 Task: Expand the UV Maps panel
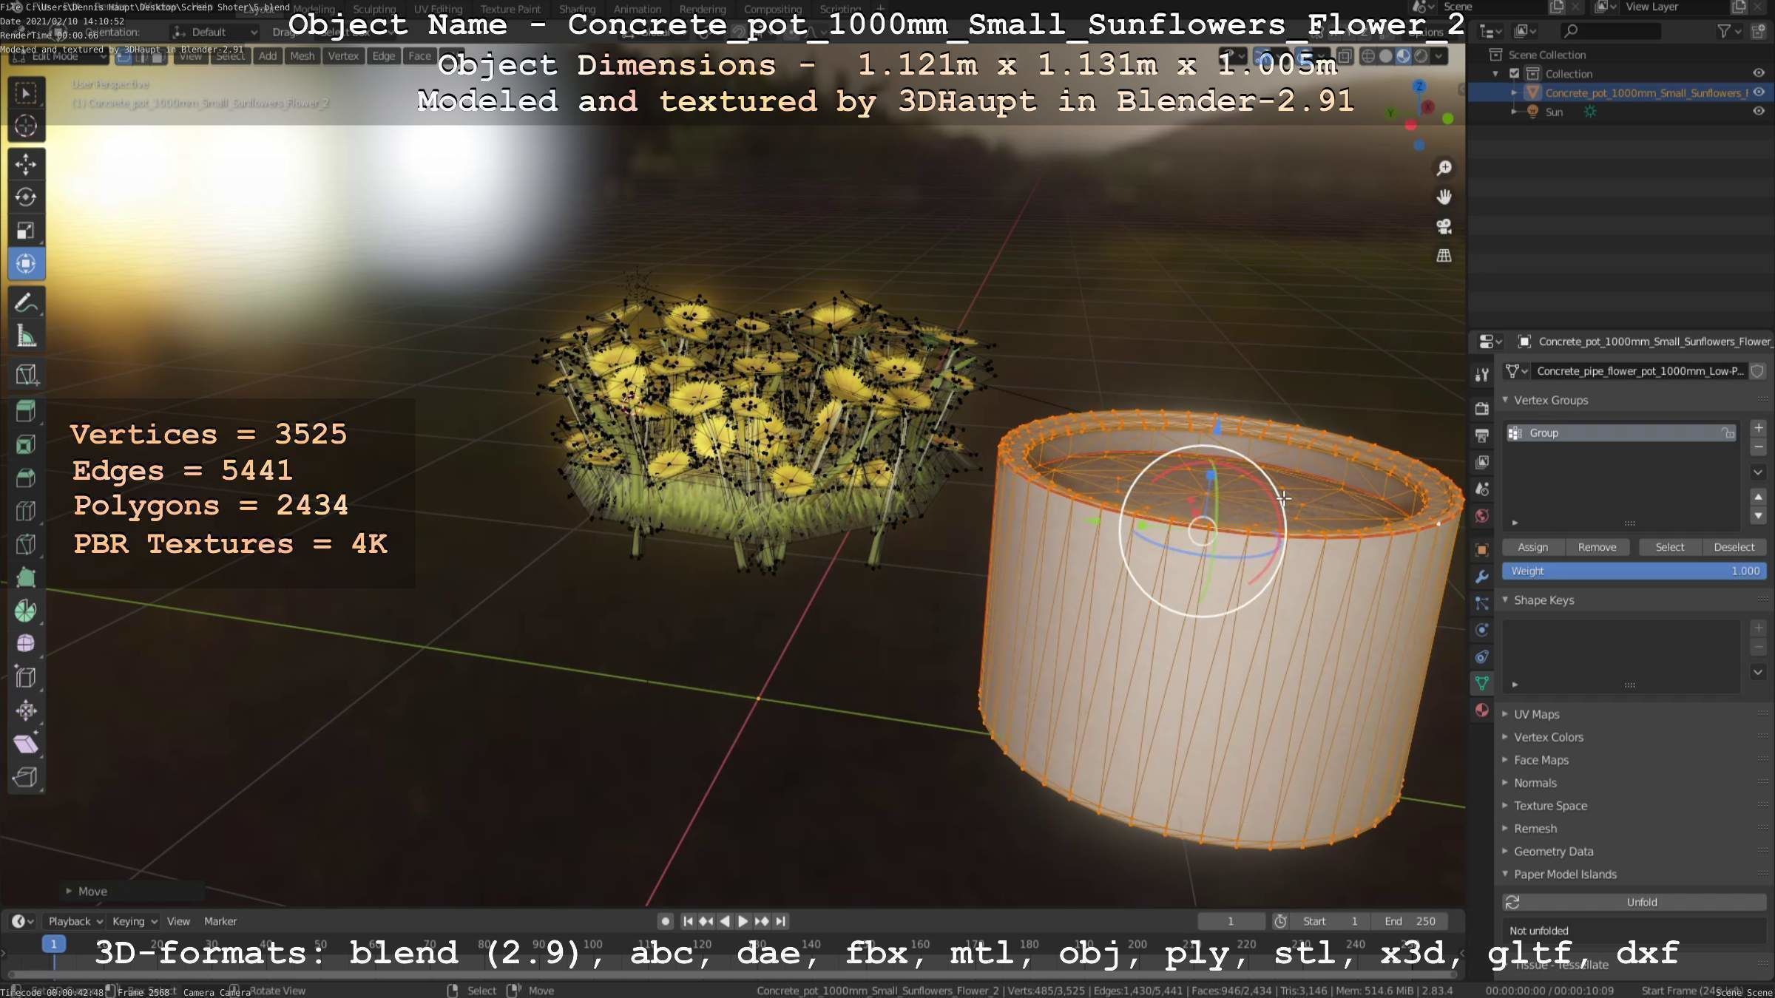click(1505, 714)
